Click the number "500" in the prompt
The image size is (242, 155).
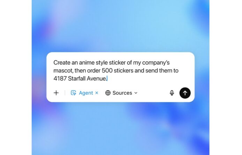coord(107,71)
